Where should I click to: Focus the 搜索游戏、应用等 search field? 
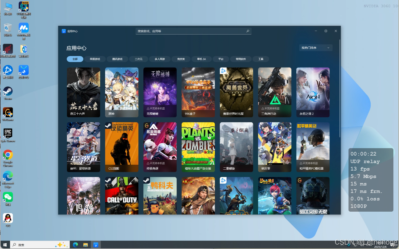193,31
